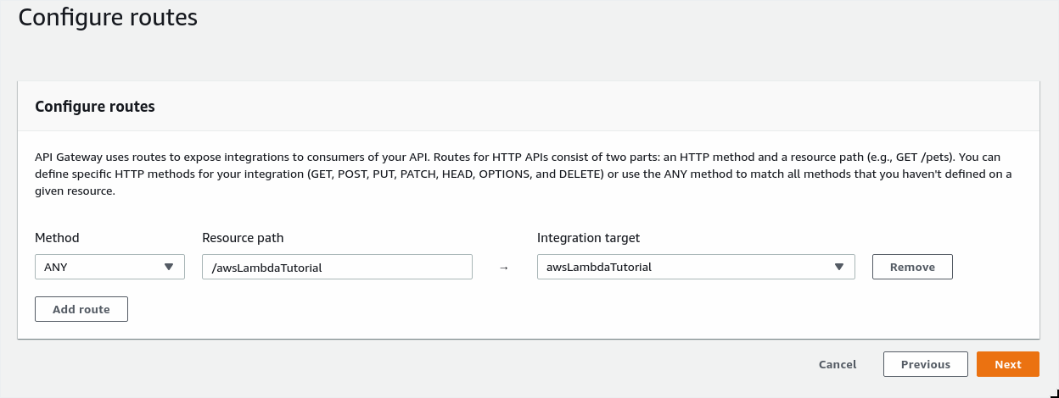The height and width of the screenshot is (398, 1059).
Task: Click the Integration target field label
Action: 589,238
